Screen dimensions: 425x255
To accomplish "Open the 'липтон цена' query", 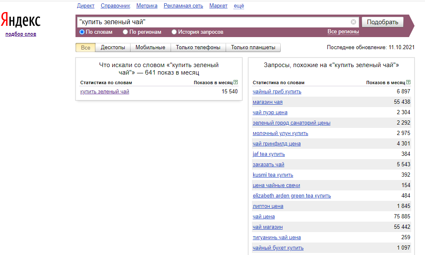I will click(x=268, y=206).
